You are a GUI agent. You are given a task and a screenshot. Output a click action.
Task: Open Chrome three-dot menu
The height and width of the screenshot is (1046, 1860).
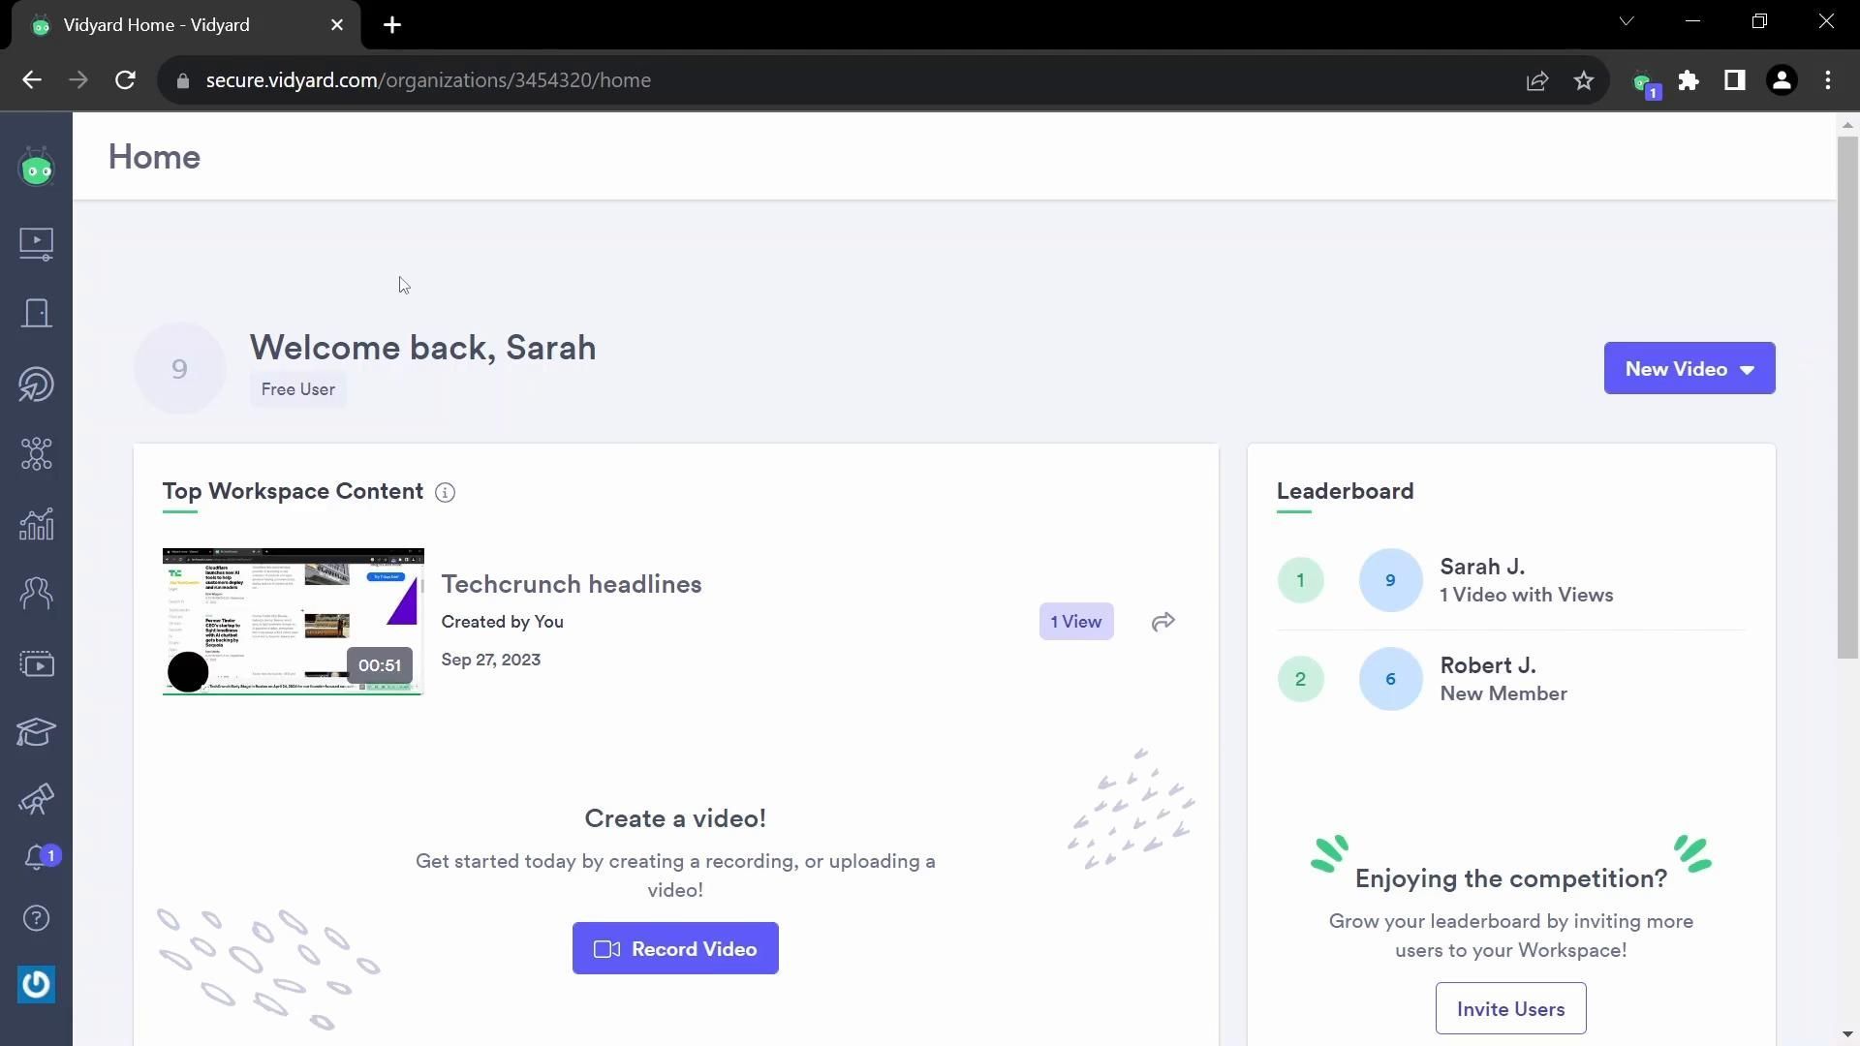click(1828, 80)
